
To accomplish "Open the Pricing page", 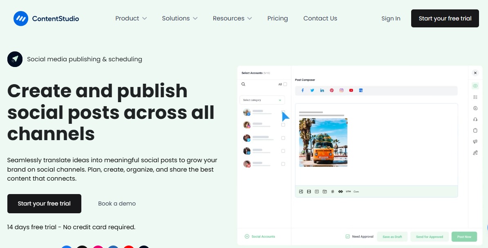I will click(278, 18).
